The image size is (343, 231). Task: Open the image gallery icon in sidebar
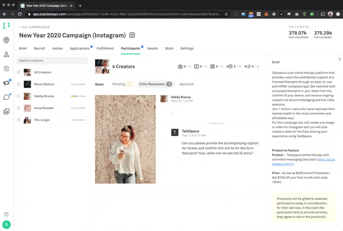[6, 112]
